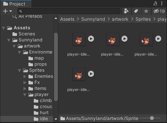
Task: Click the plus icon to create asset
Action: point(5,11)
